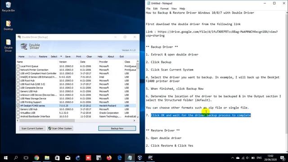Viewport: 288px width, 162px height.
Task: Open the Double Driver desktop folder
Action: point(8,45)
